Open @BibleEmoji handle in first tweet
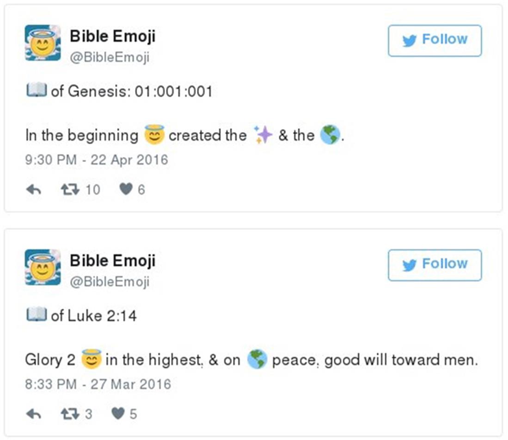Viewport: 508px width, 440px height. [x=110, y=57]
